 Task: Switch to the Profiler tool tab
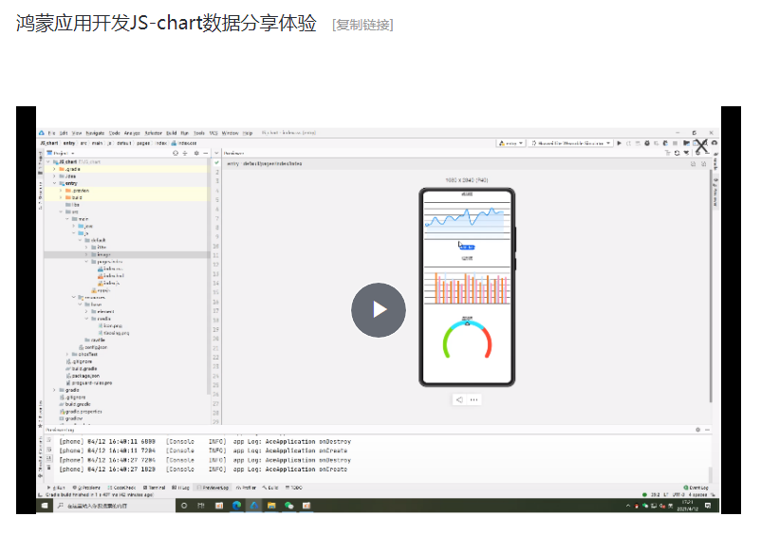(x=246, y=488)
